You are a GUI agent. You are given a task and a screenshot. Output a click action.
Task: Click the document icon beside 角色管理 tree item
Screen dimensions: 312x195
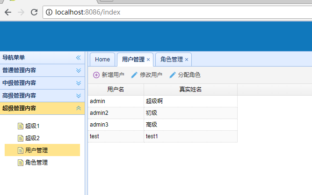pos(21,163)
